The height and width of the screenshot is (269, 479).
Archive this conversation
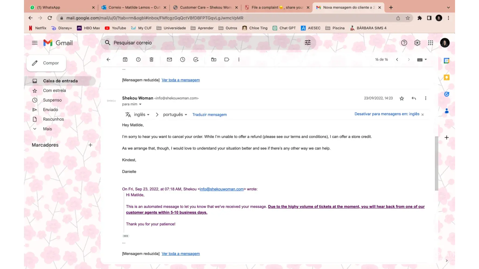pyautogui.click(x=125, y=59)
